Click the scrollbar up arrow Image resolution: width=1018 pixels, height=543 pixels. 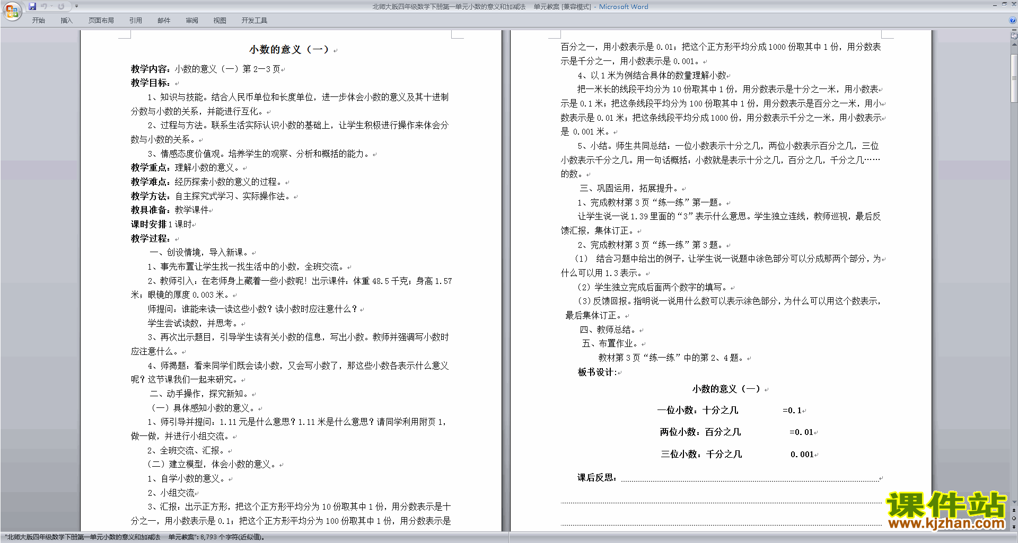coord(1014,44)
